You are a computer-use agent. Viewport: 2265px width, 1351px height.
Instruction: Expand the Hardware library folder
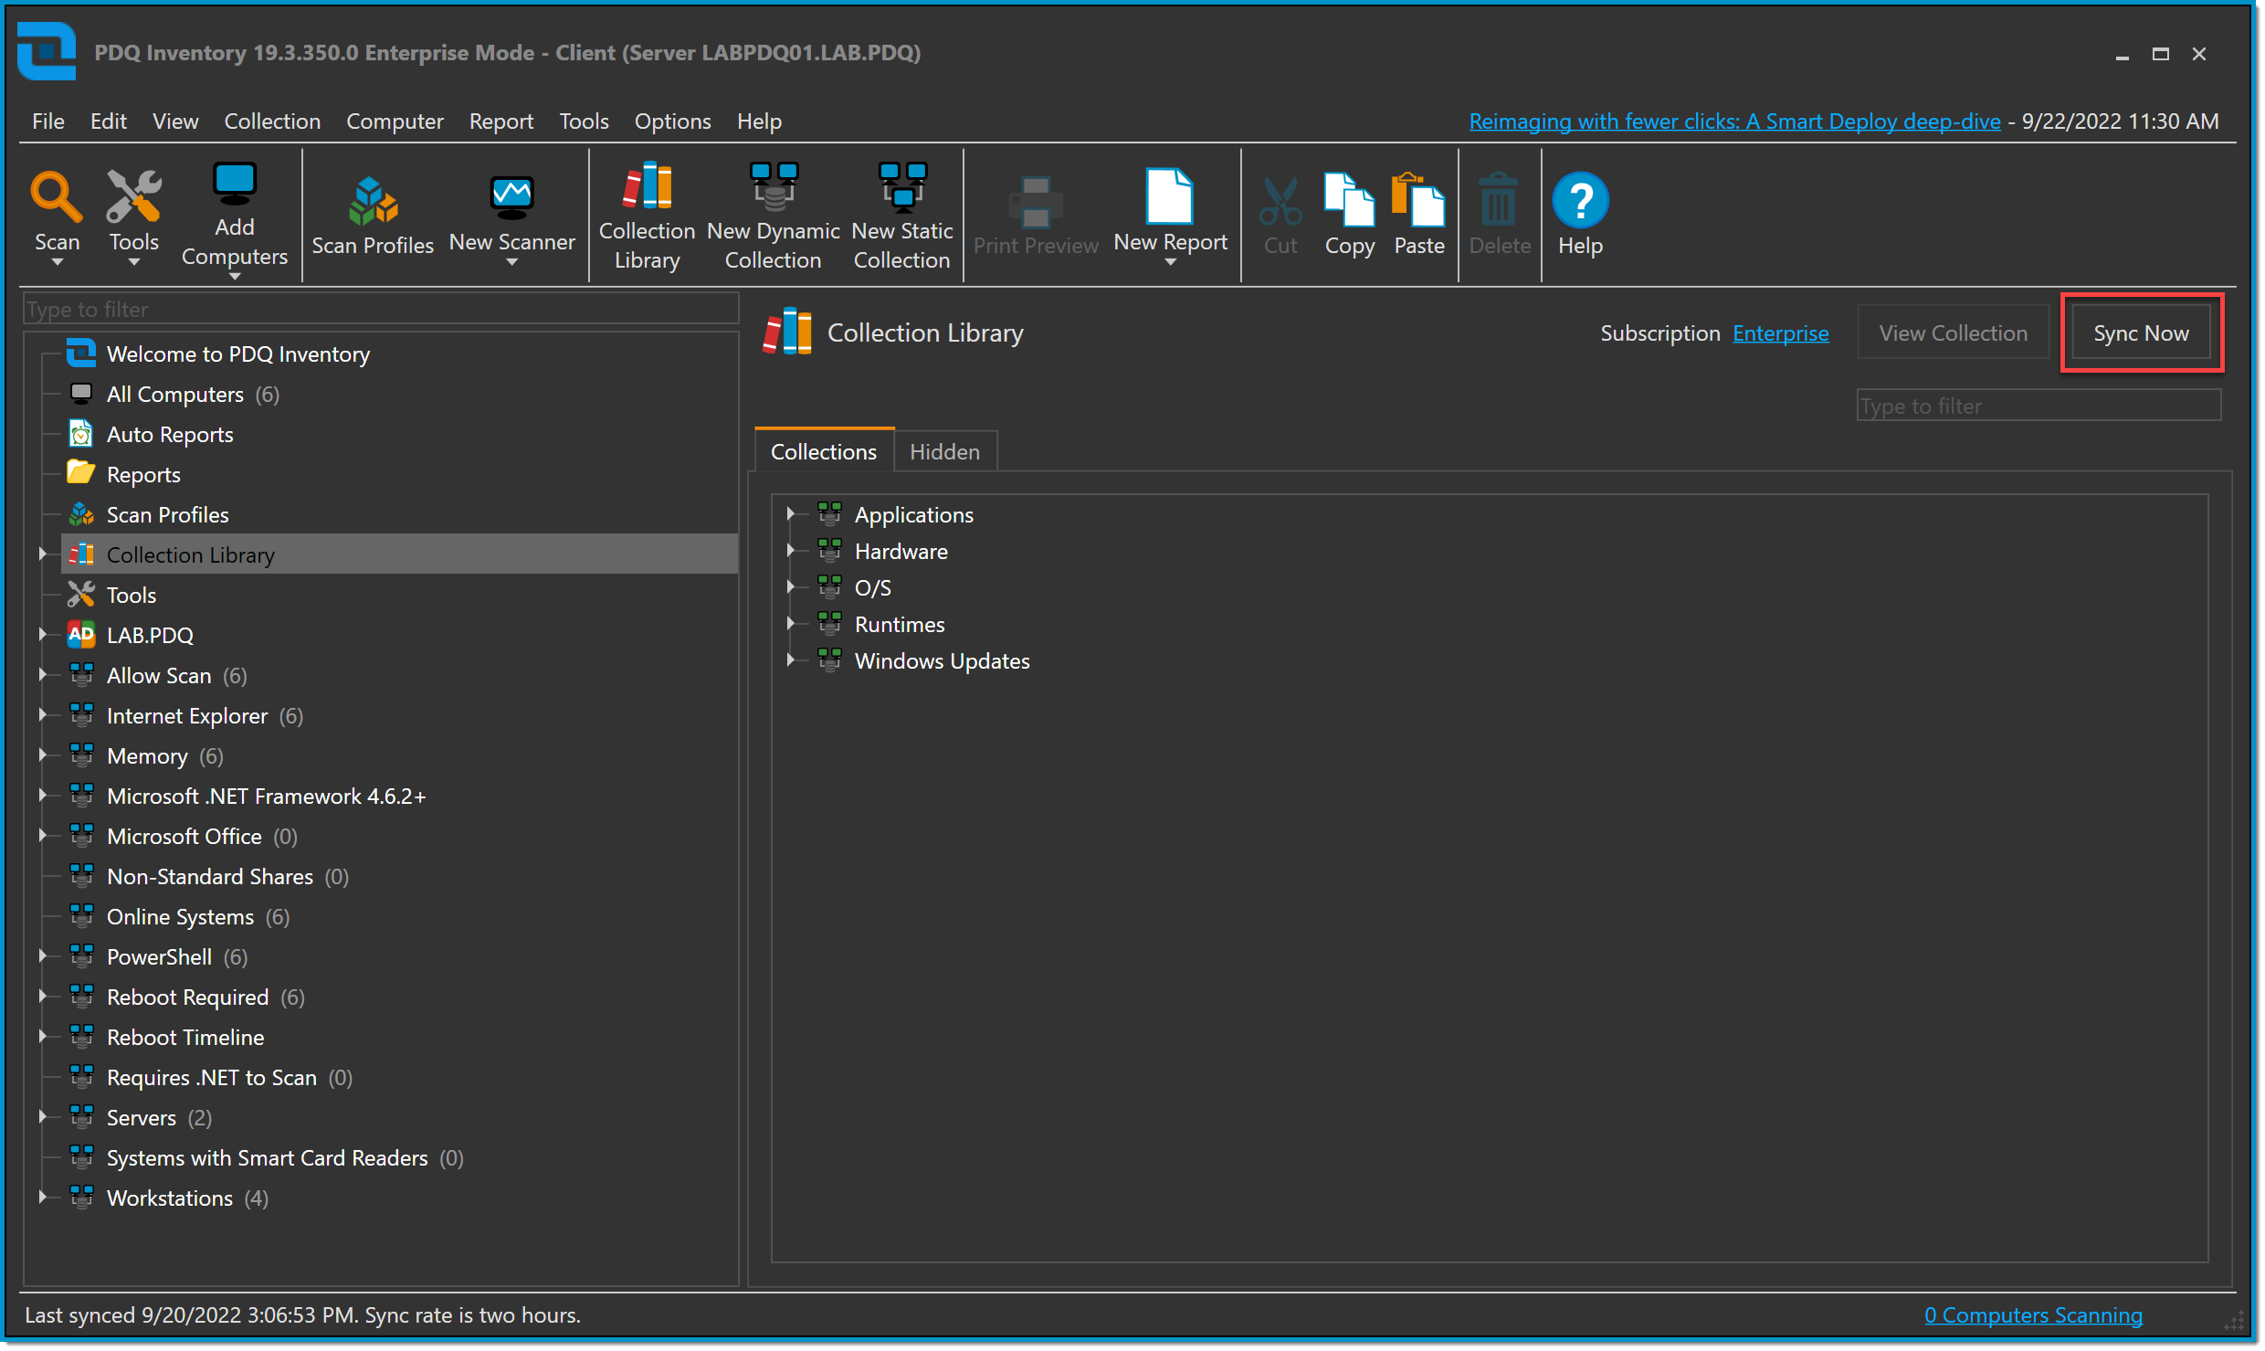[x=791, y=550]
